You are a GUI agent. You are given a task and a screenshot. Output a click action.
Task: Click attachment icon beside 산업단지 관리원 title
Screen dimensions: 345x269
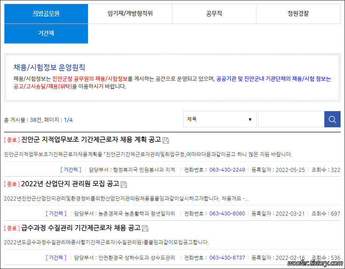click(x=124, y=184)
